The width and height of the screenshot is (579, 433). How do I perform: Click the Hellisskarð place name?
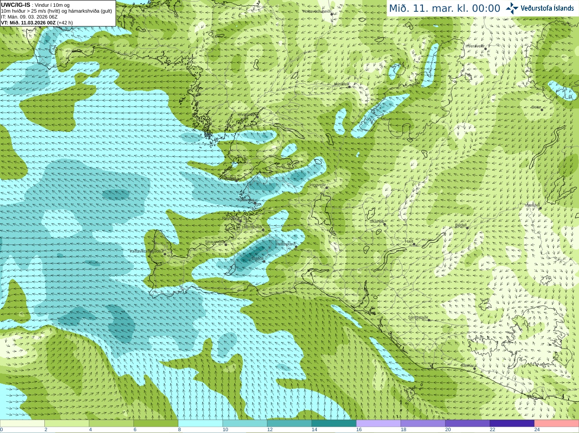[x=285, y=244]
